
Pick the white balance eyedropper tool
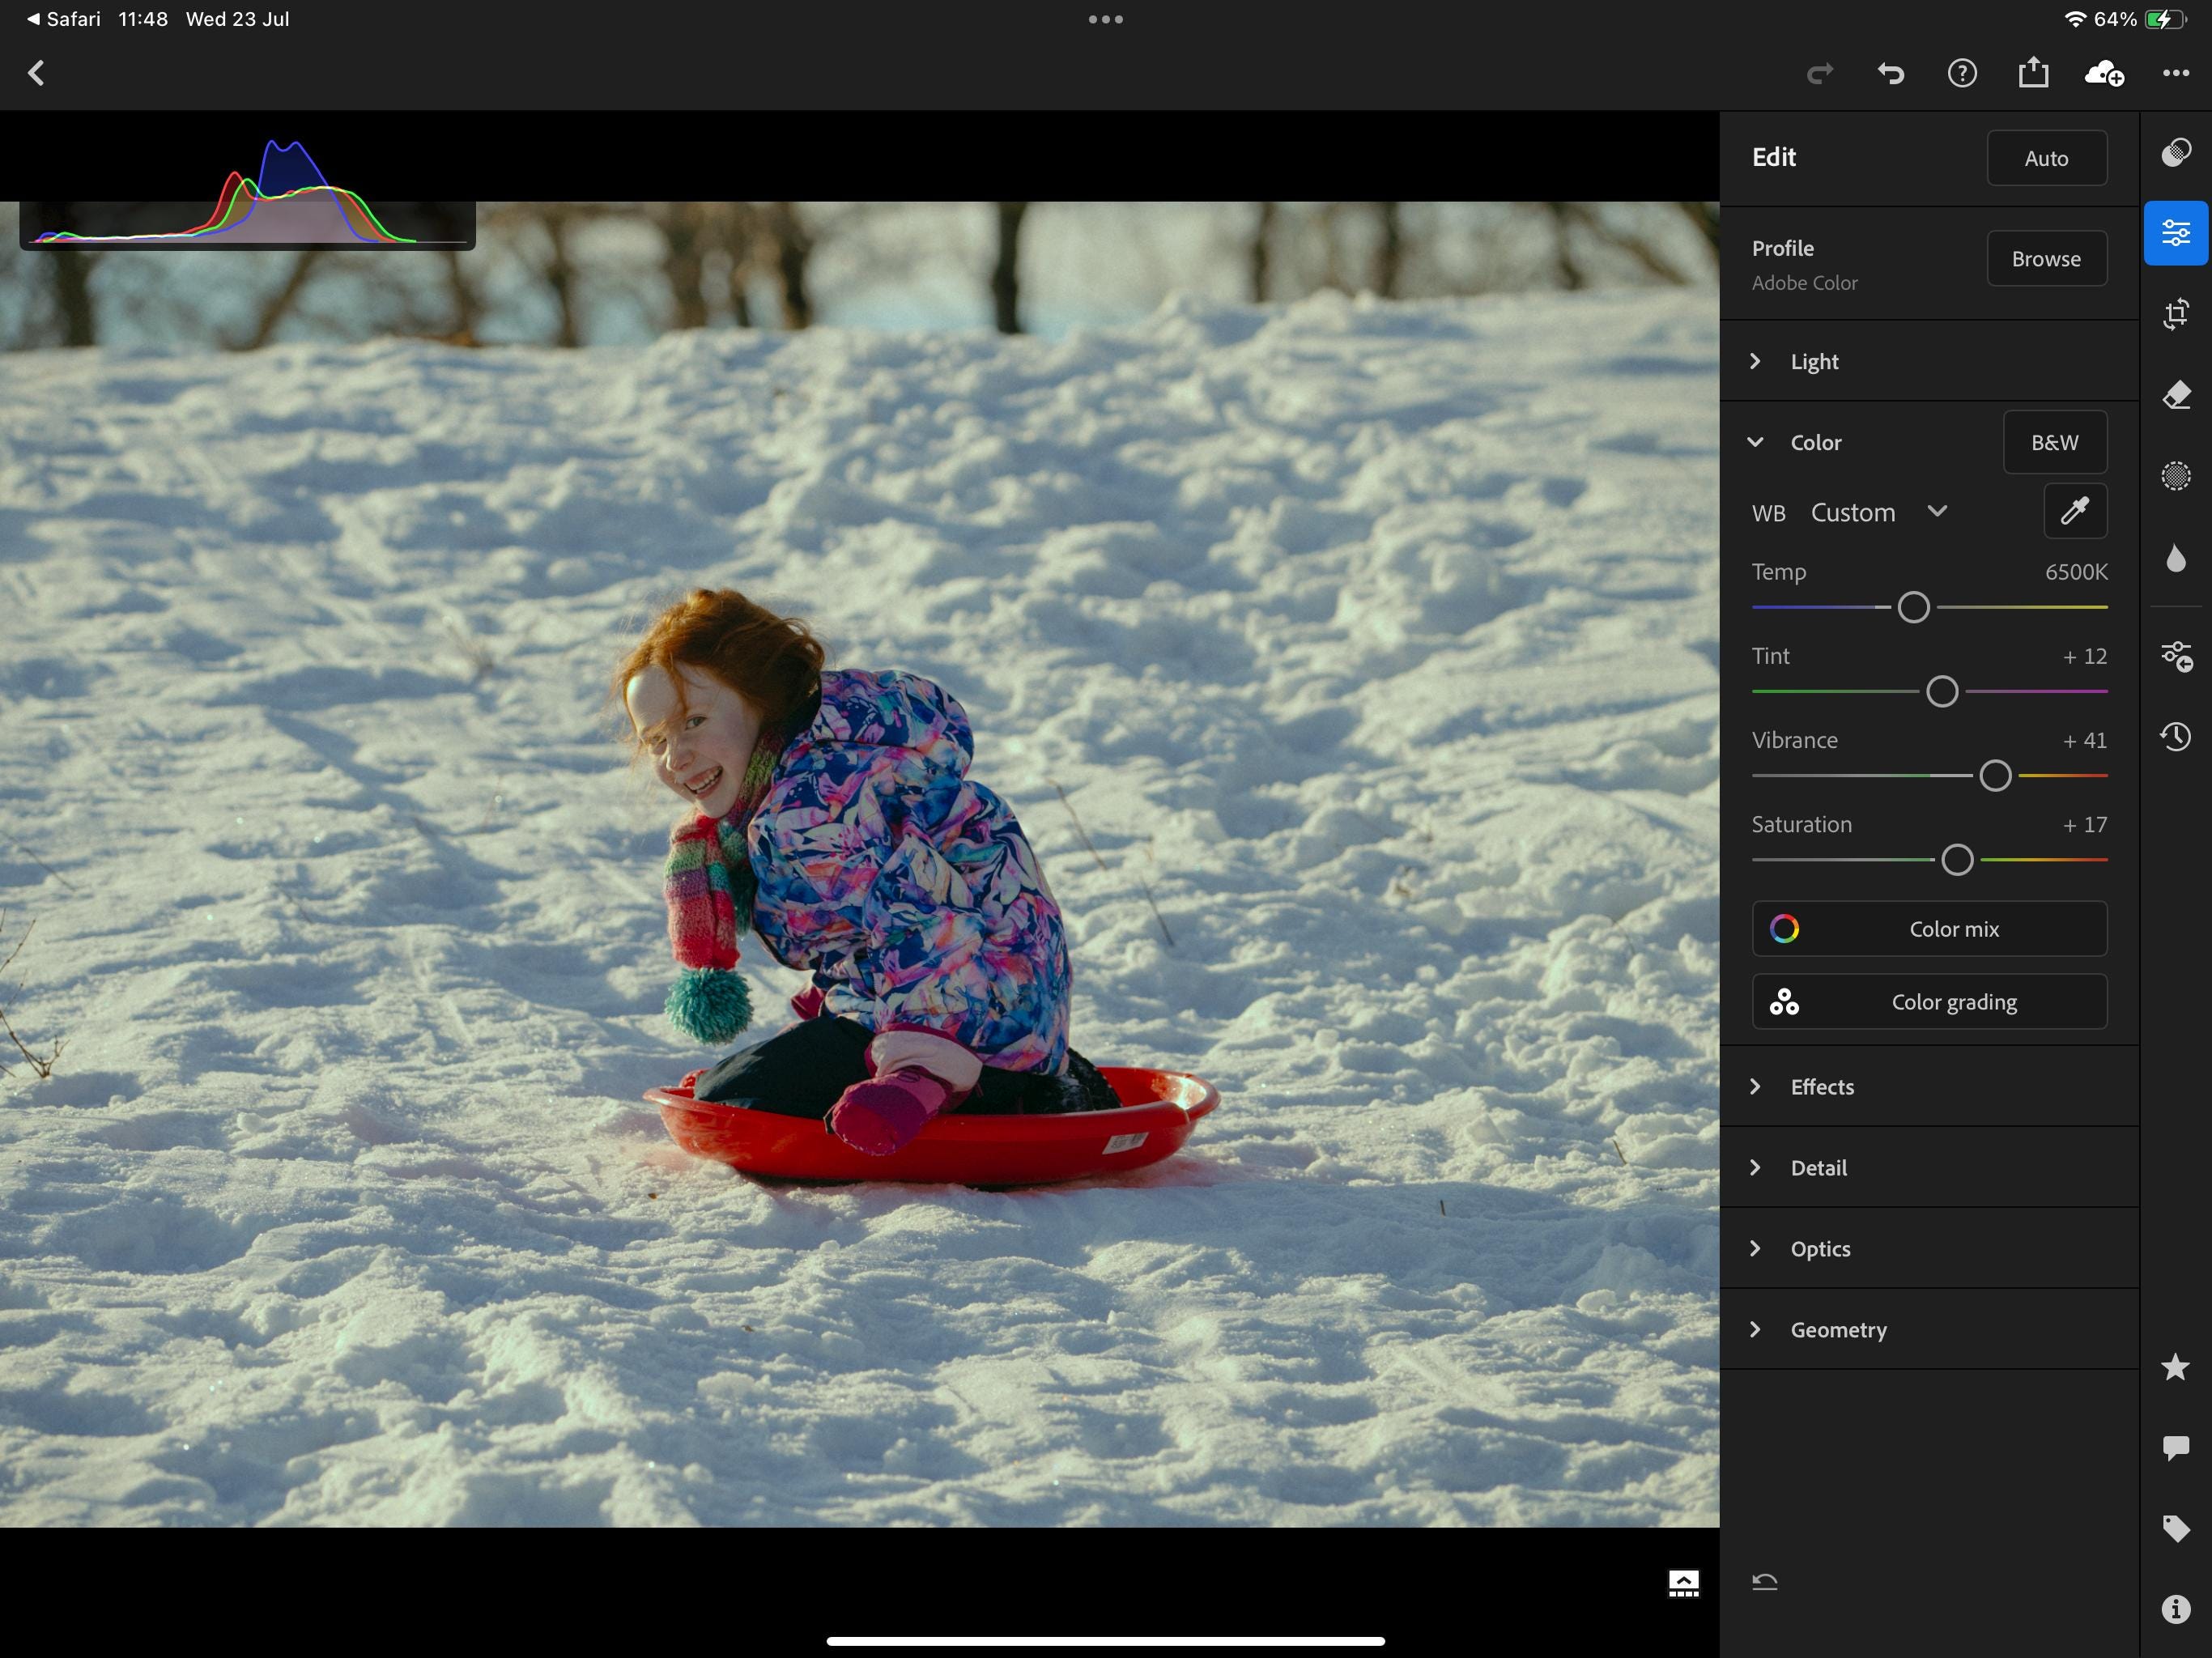(2075, 511)
